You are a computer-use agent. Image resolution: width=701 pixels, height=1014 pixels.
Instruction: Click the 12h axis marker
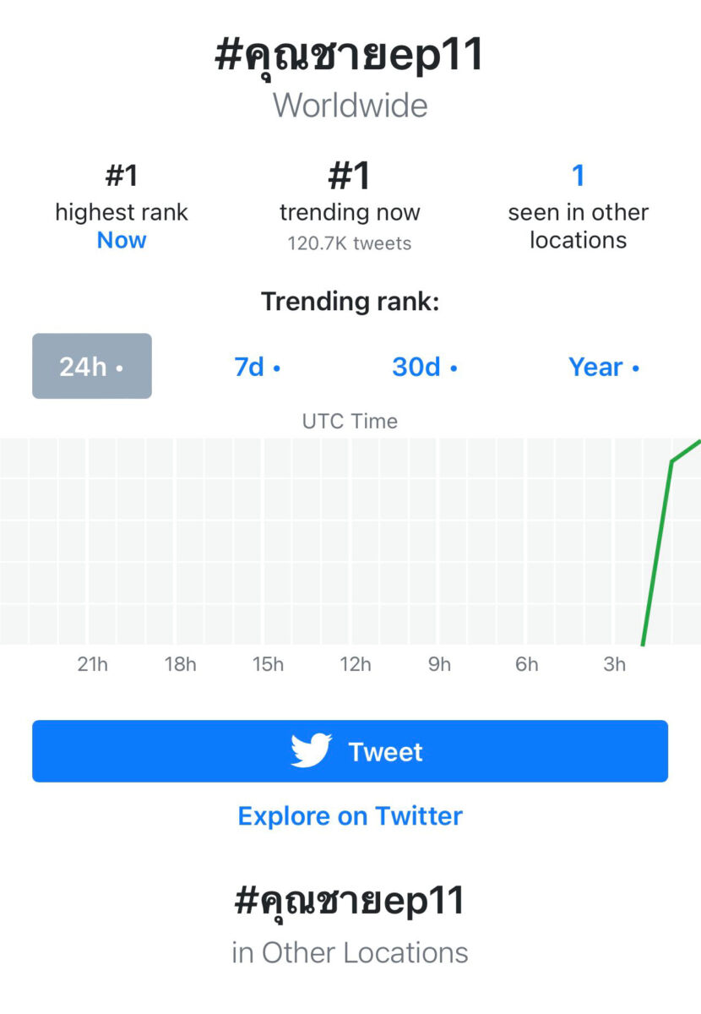[356, 664]
